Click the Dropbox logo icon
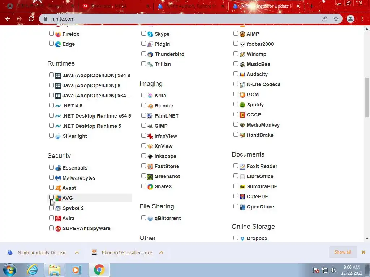Screen dimensions: 370x277 click(x=242, y=239)
